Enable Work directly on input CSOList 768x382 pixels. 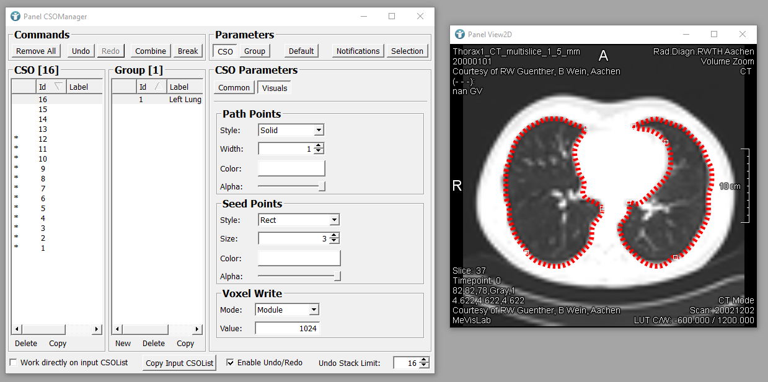[14, 362]
